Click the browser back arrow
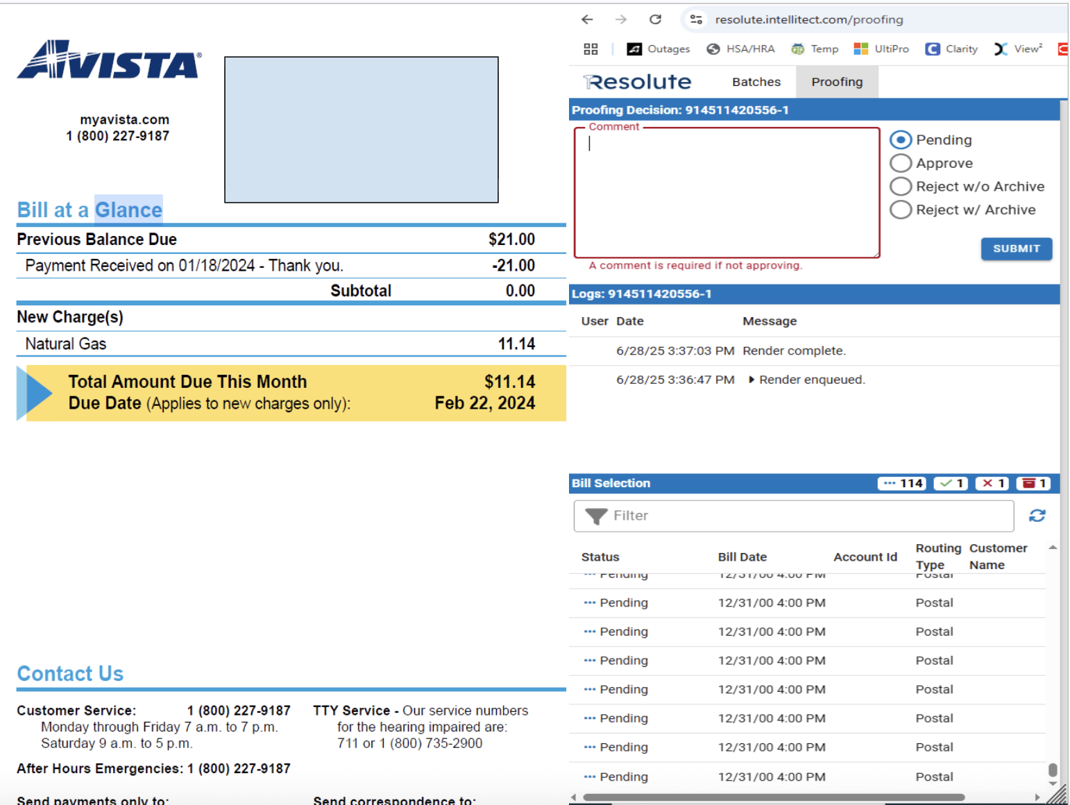Screen dimensions: 1070x805 coord(587,19)
